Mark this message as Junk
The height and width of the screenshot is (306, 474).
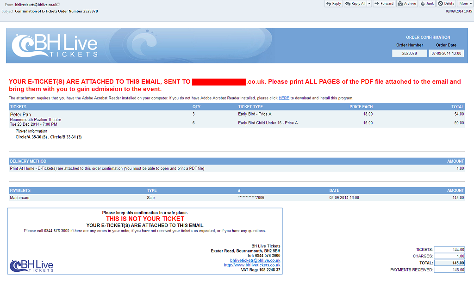(x=427, y=4)
